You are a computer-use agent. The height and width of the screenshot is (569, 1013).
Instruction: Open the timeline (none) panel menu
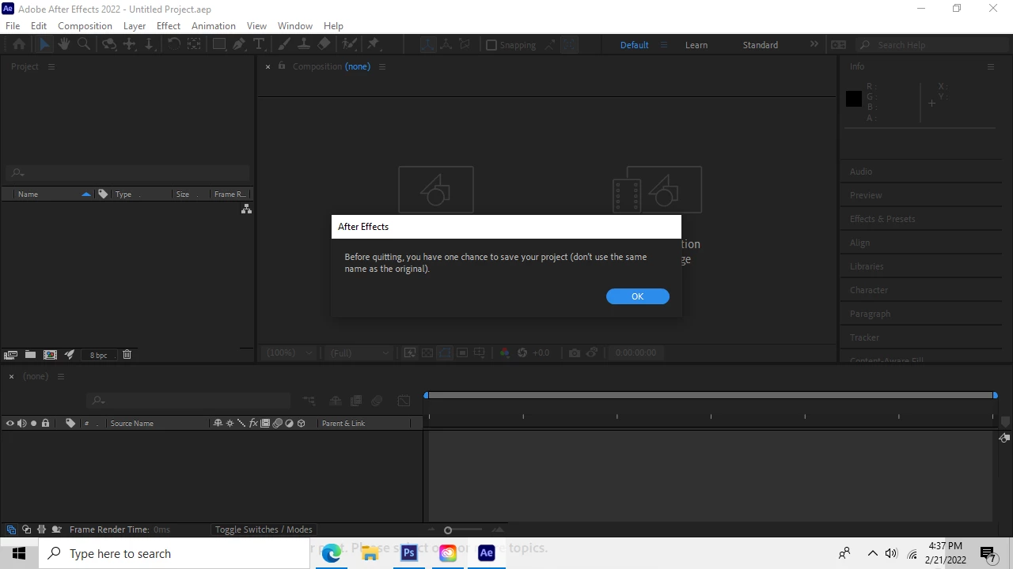pyautogui.click(x=60, y=376)
